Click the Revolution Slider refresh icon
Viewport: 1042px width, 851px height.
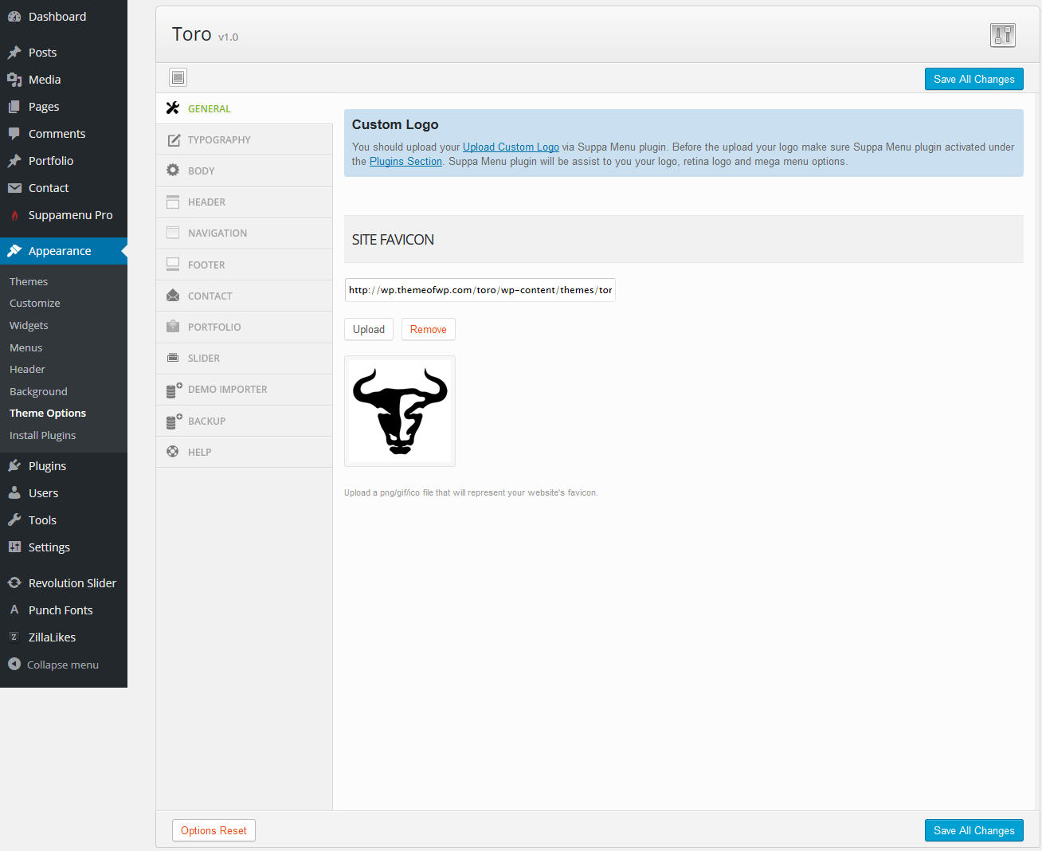tap(14, 583)
